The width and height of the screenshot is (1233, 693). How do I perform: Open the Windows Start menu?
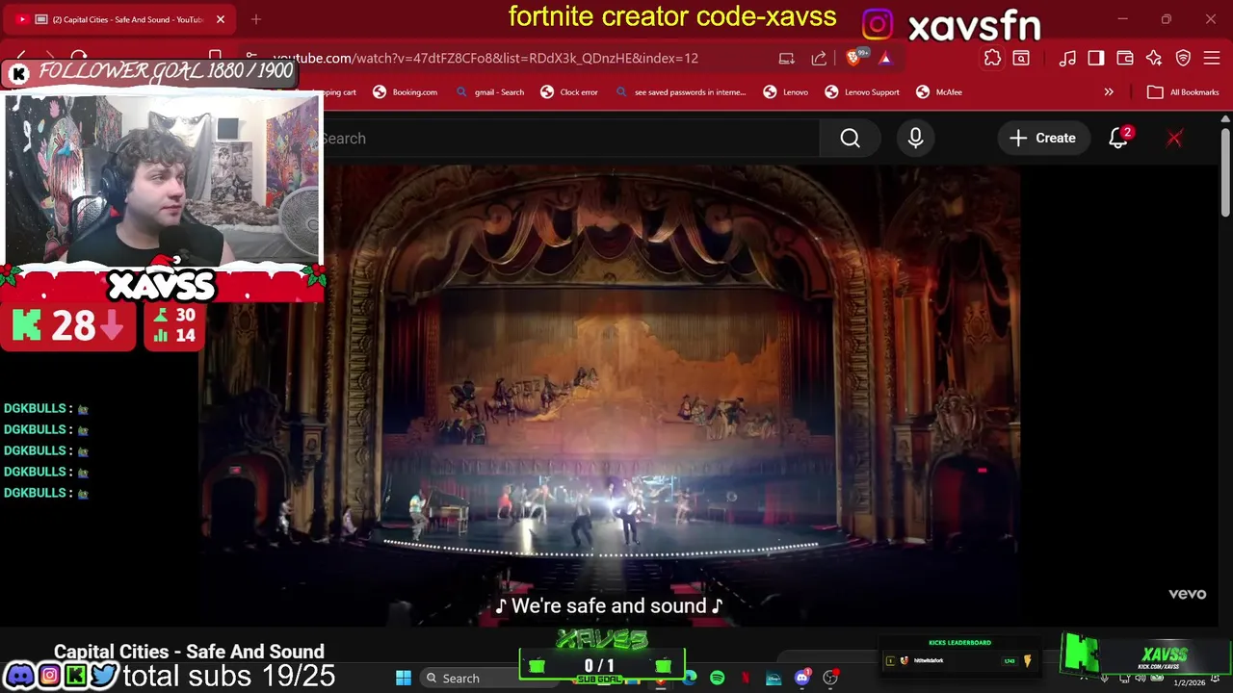tap(404, 679)
